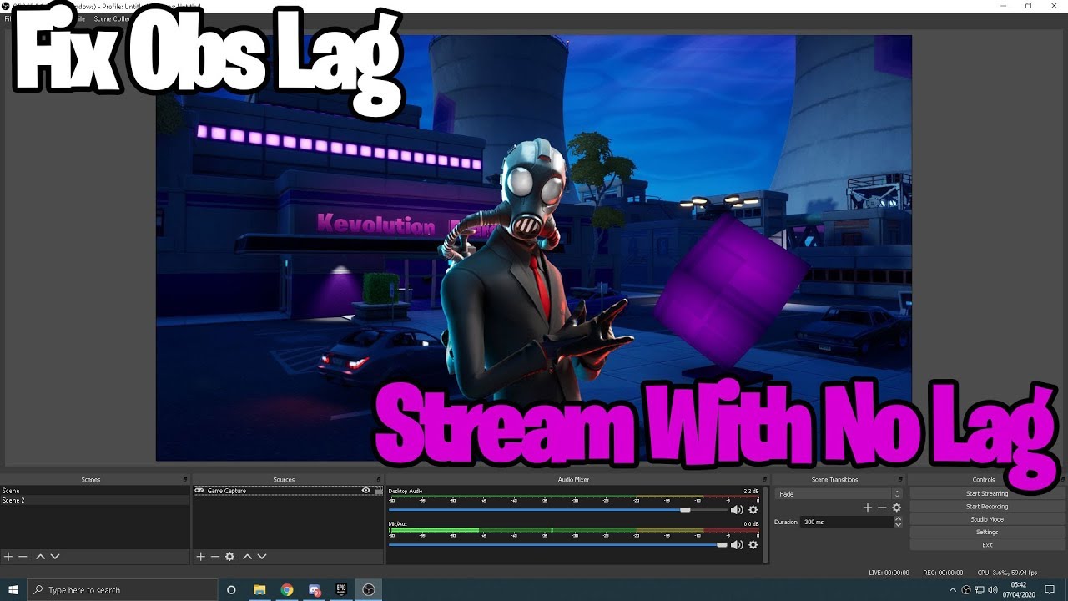Screen dimensions: 1068x601
Task: Open Desktop Audio settings gear
Action: point(753,510)
